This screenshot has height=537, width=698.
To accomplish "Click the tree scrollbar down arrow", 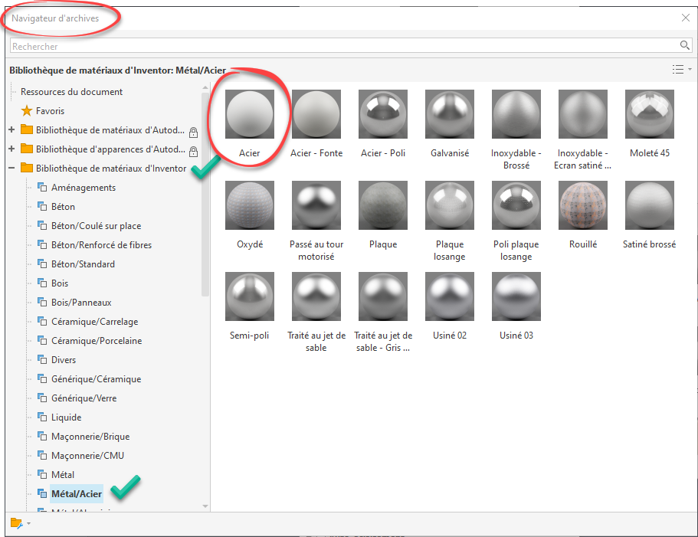I will tap(205, 506).
